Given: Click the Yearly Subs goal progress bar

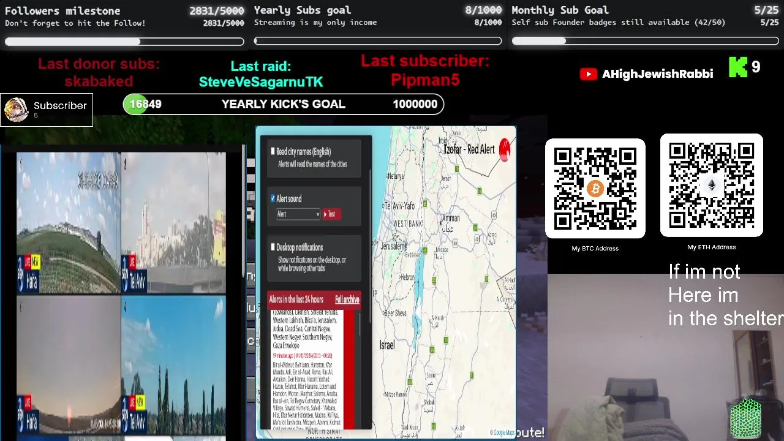Looking at the screenshot, I should tap(378, 41).
